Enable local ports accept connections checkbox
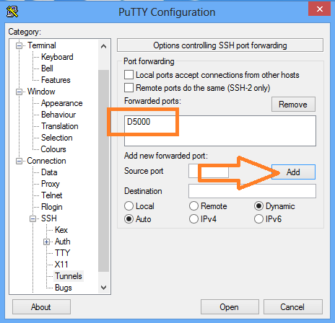This screenshot has width=335, height=323. (x=129, y=75)
